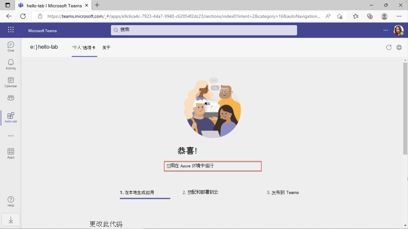Refresh the browser page
The image size is (408, 229).
point(23,16)
